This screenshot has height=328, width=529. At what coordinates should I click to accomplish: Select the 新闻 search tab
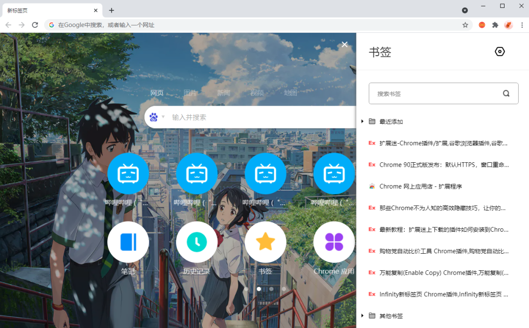224,92
